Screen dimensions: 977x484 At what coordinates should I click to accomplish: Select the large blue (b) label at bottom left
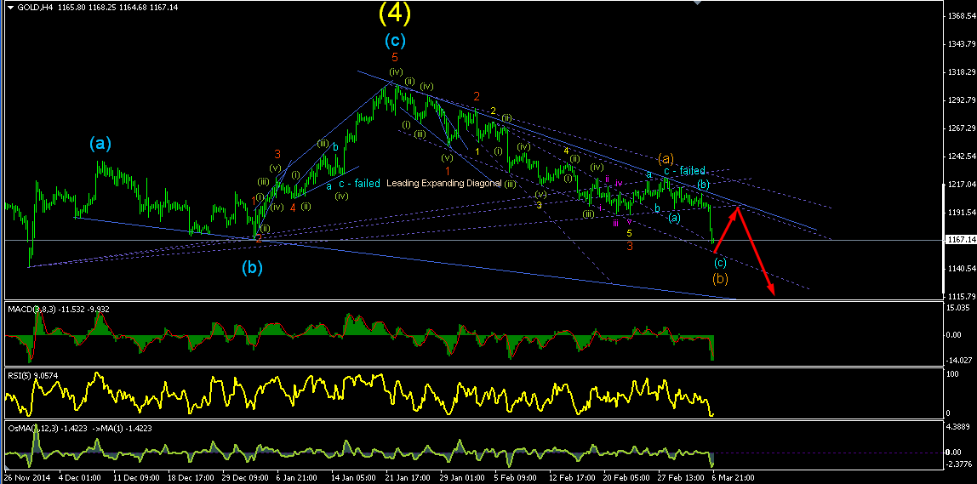point(252,267)
